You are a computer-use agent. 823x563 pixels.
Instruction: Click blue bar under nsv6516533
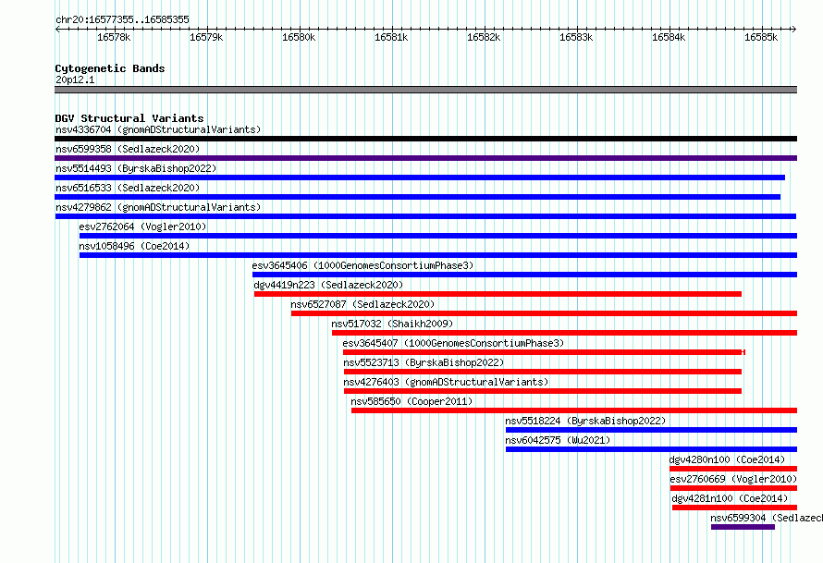(x=417, y=197)
